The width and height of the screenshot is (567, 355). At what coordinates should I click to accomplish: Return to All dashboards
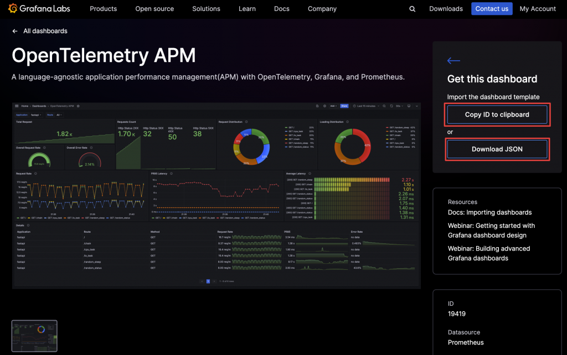point(45,31)
